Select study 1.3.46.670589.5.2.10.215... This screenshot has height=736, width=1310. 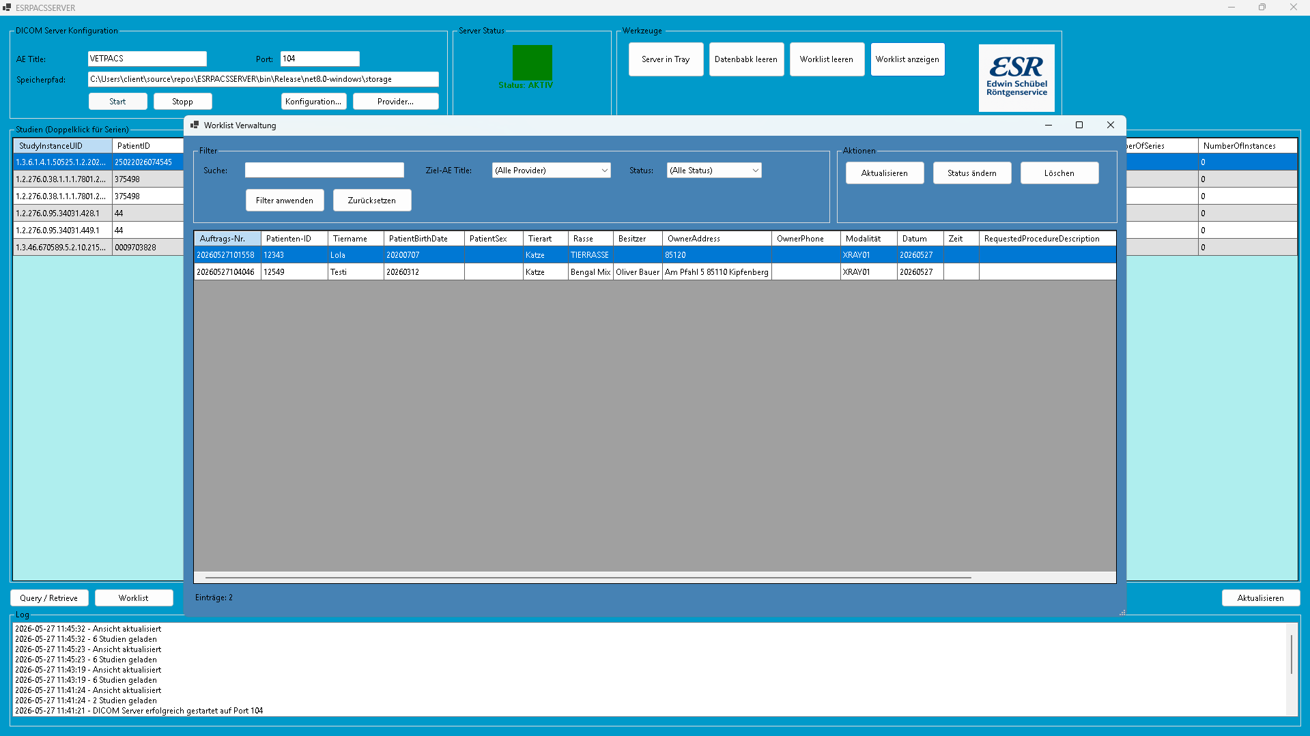[63, 248]
